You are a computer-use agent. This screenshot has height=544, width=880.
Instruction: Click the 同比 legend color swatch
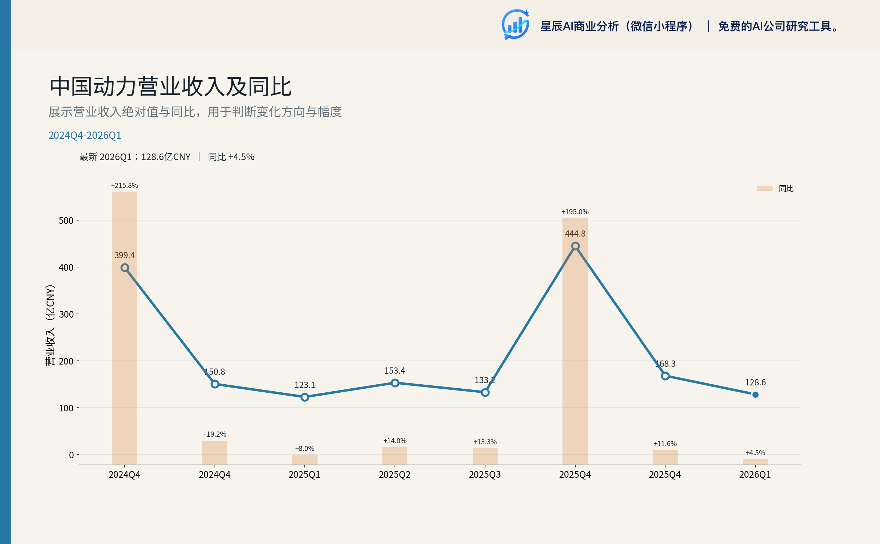point(764,188)
